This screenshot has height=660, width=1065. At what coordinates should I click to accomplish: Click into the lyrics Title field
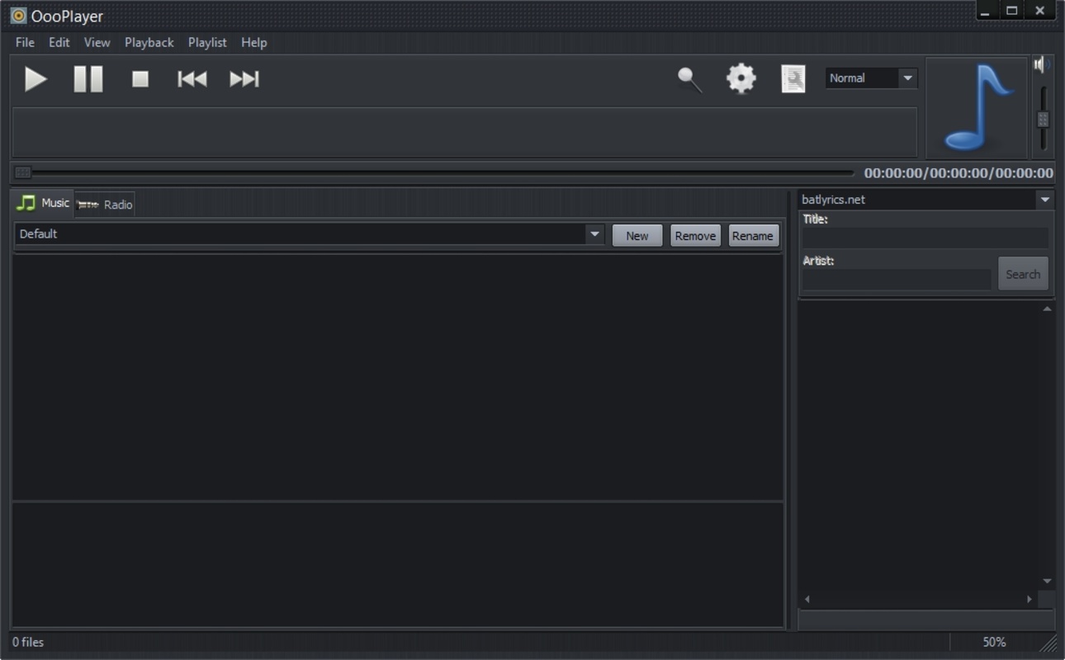click(925, 238)
